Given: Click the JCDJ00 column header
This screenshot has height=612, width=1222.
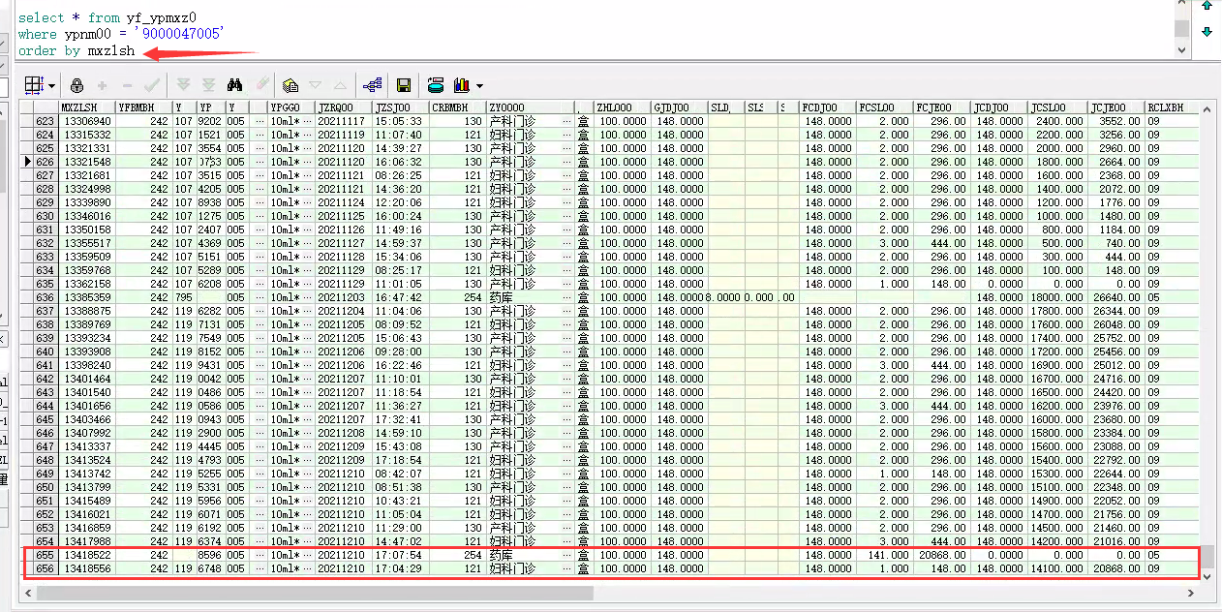Looking at the screenshot, I should 998,107.
